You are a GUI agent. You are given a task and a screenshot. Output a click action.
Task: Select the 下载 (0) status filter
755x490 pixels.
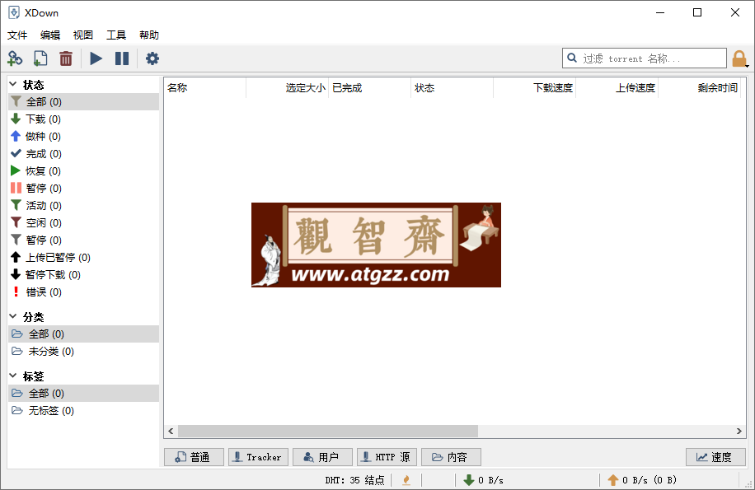click(x=84, y=119)
